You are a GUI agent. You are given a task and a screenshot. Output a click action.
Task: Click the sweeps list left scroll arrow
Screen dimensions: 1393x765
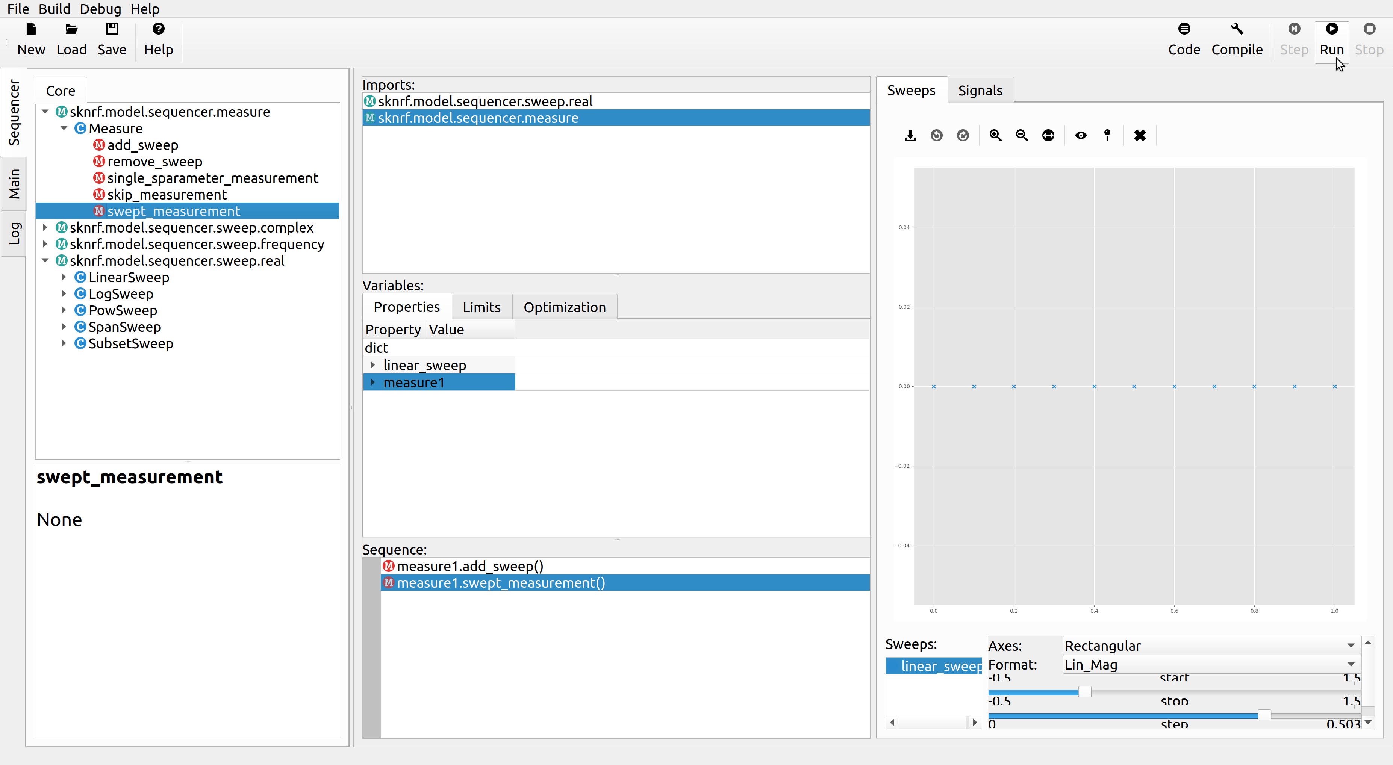[893, 722]
